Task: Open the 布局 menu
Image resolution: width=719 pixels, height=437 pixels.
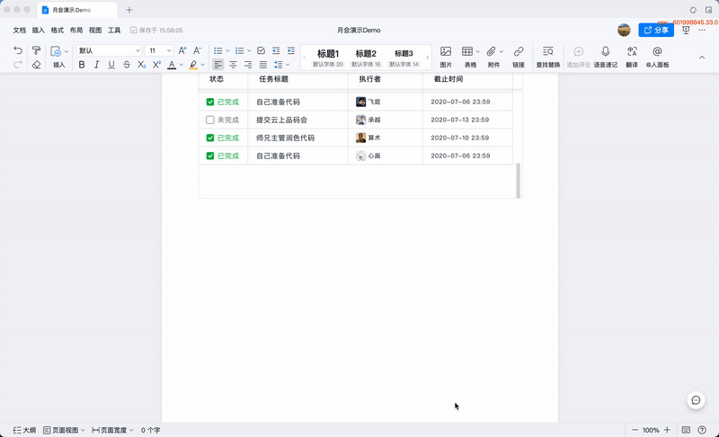Action: point(76,31)
